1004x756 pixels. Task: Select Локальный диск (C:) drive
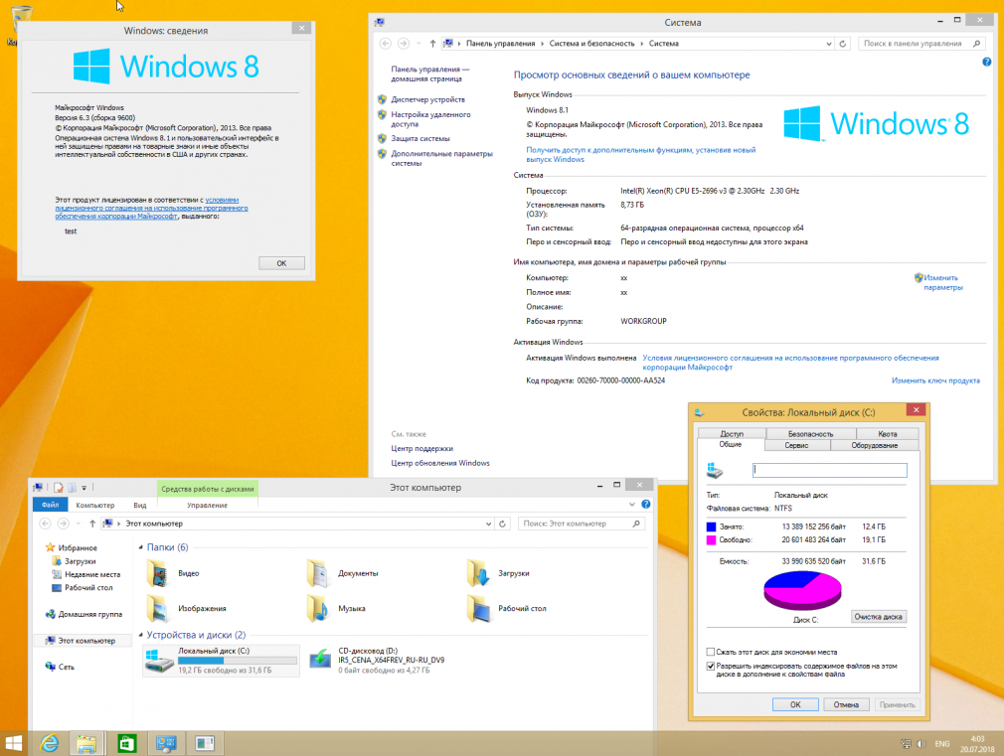pos(221,661)
